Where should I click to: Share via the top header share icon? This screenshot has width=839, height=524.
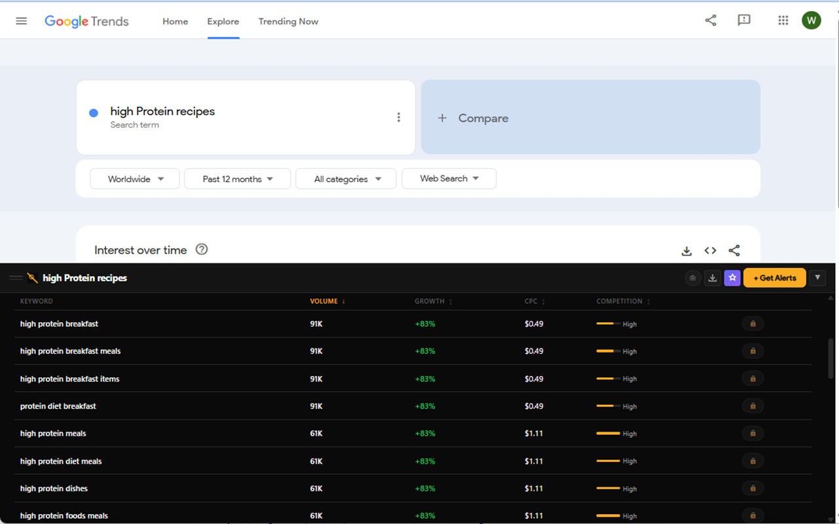pyautogui.click(x=711, y=20)
